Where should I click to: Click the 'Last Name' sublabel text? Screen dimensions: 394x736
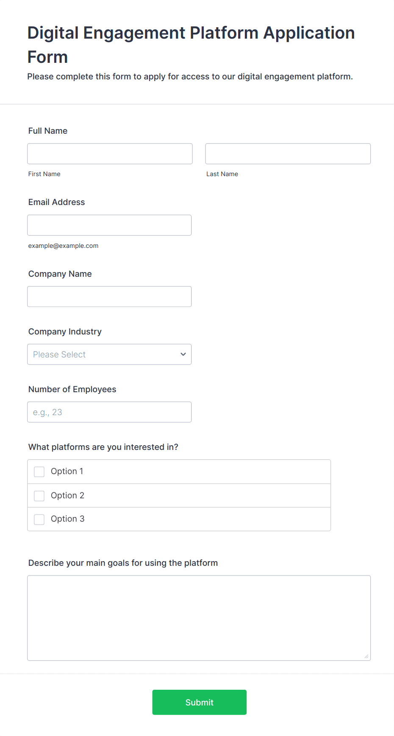pyautogui.click(x=222, y=174)
